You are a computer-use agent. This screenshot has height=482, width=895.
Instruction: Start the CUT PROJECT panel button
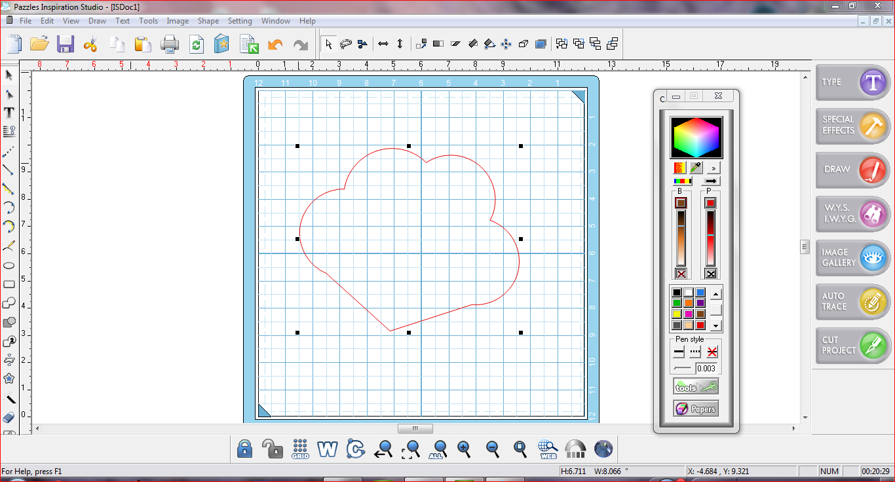[x=853, y=345]
